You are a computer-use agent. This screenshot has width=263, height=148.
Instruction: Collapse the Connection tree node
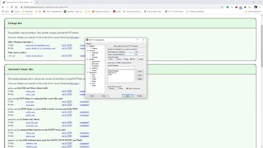[88, 72]
